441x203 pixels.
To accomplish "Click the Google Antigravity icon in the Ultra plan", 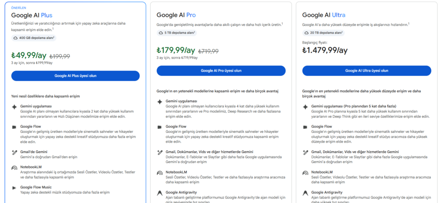I will pyautogui.click(x=305, y=193).
